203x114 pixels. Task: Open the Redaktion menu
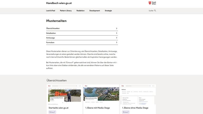click(x=80, y=10)
